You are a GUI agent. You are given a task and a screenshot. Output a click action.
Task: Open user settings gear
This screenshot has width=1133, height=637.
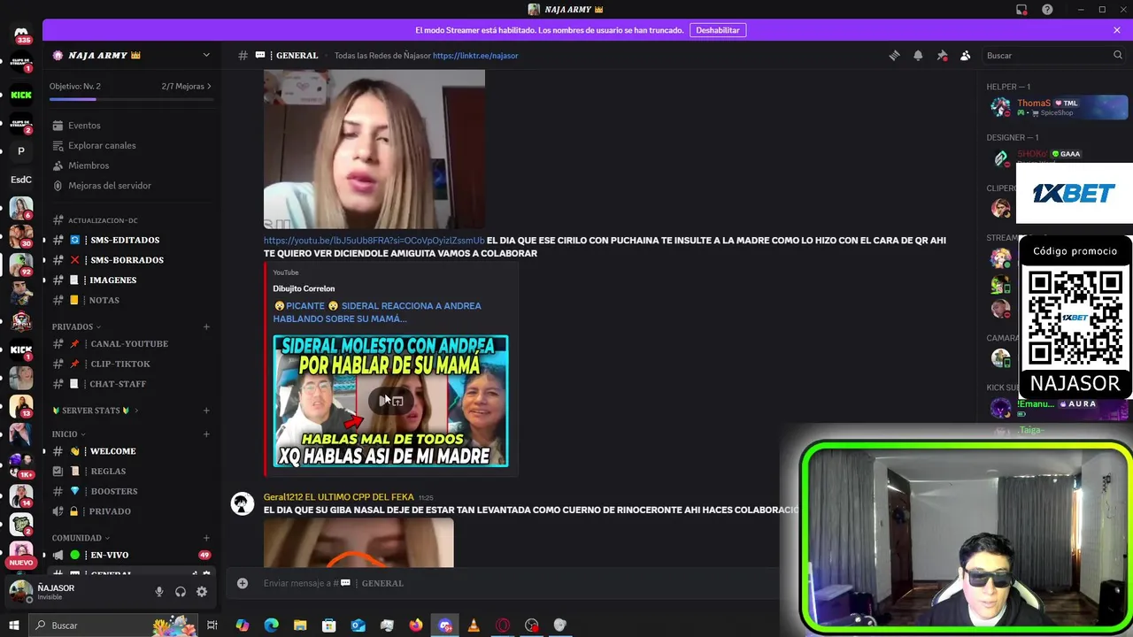[x=202, y=592]
